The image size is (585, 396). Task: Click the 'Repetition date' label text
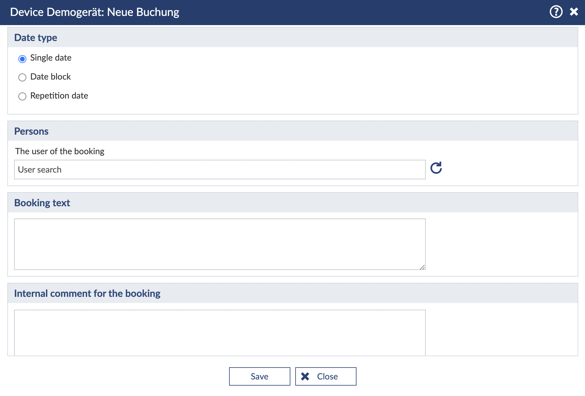(x=59, y=96)
